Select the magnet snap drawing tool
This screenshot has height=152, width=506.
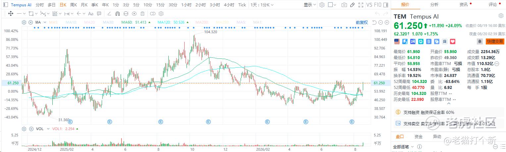[118, 14]
